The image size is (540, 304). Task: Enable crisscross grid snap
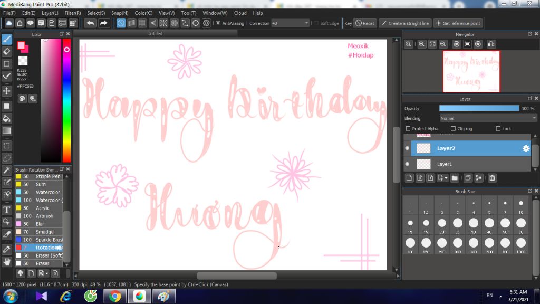coord(142,23)
